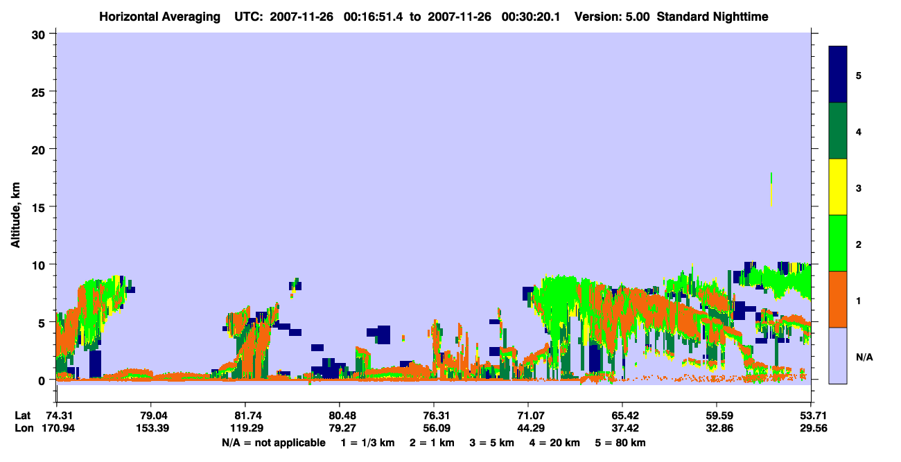The image size is (901, 462).
Task: Click the '2 = 1 km' legend entry
Action: 432,443
